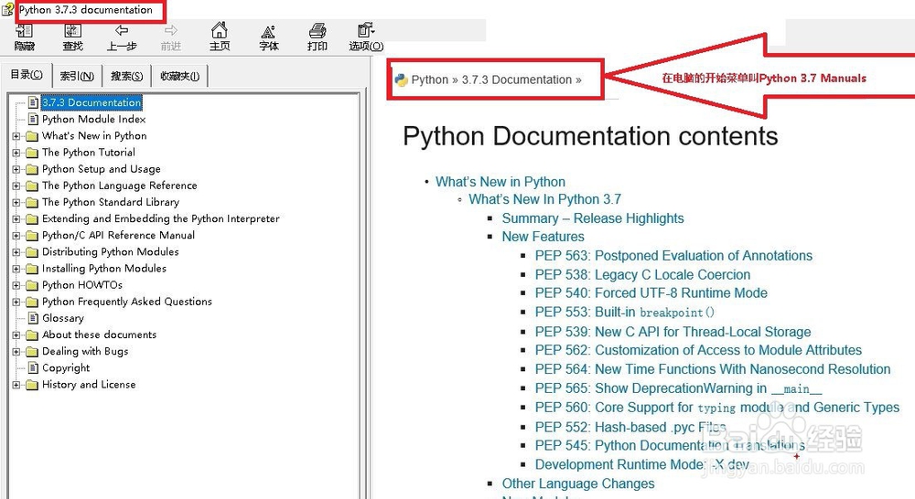Screen dimensions: 915x499
Task: Select 3.7.3 Documentation tree item
Action: [x=91, y=102]
